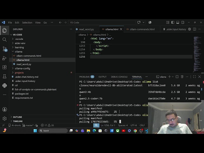Viewport: 204px width, 153px height.
Task: Open the Explorer view in activity bar
Action: 4,30
